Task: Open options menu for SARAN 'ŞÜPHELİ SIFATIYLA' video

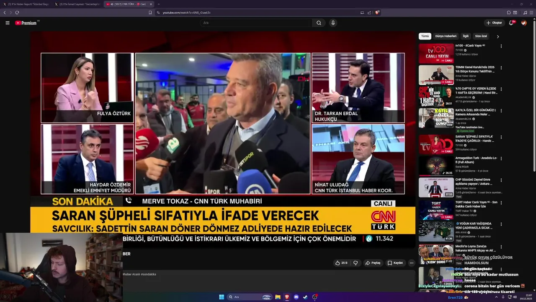Action: coord(501,137)
